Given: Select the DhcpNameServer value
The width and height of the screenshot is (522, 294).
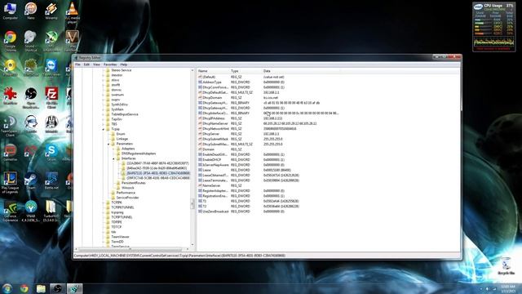Looking at the screenshot, I should [x=215, y=123].
